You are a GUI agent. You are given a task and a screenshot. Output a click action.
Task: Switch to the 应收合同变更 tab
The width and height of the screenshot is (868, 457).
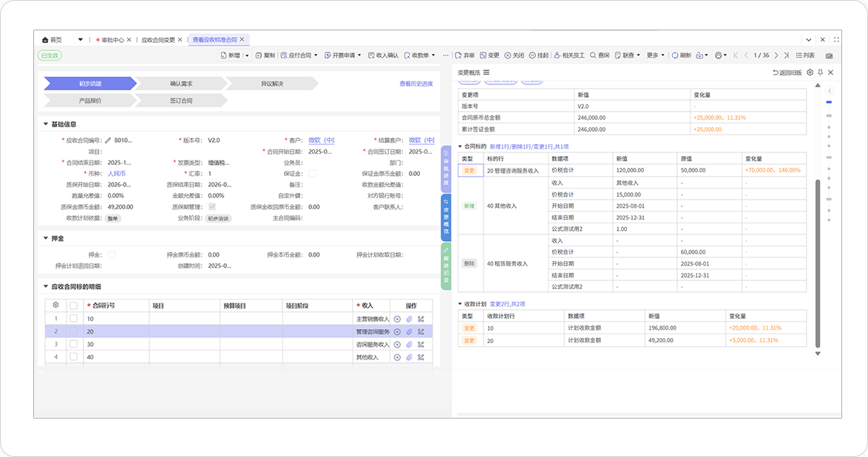pos(157,40)
